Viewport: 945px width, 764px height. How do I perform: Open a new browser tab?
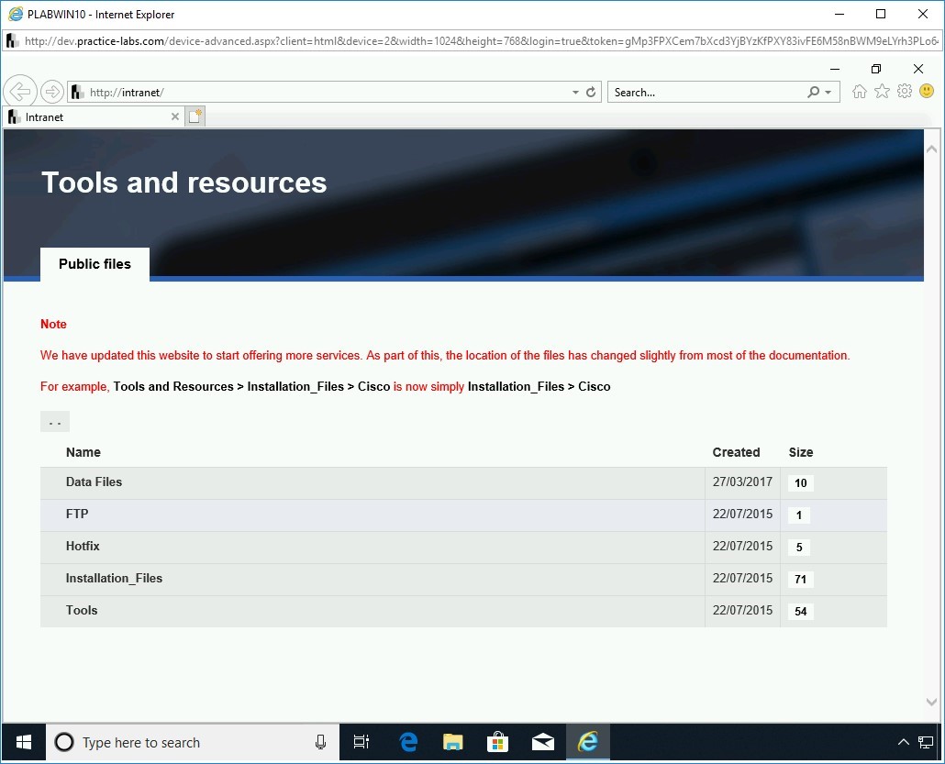(194, 116)
